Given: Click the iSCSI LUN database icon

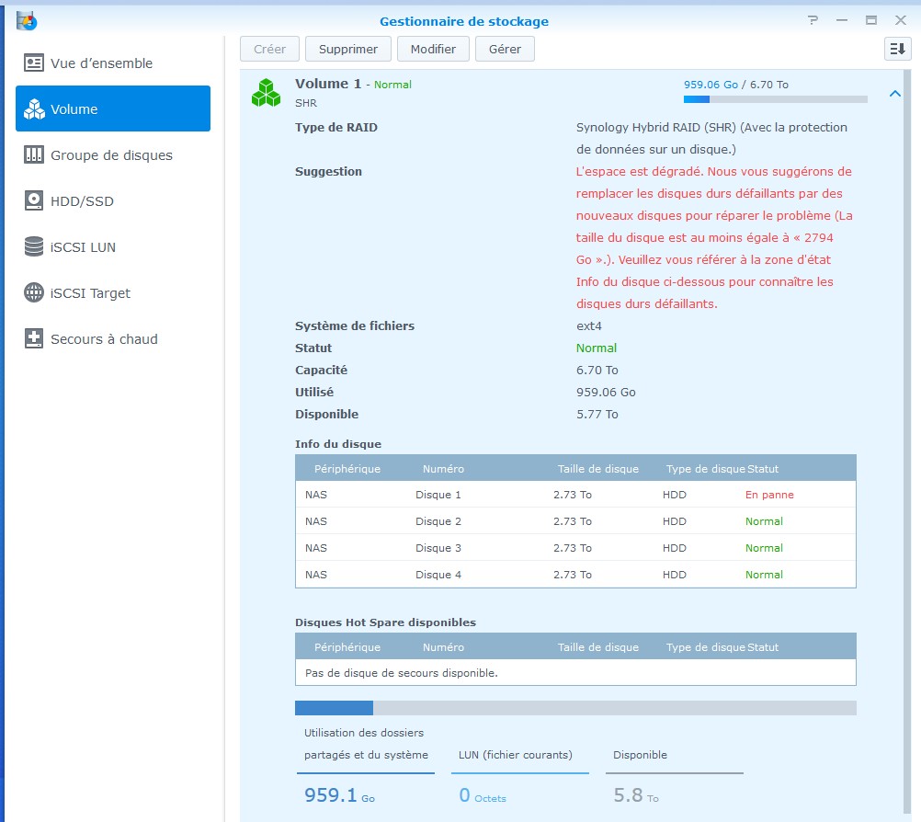Looking at the screenshot, I should (34, 247).
